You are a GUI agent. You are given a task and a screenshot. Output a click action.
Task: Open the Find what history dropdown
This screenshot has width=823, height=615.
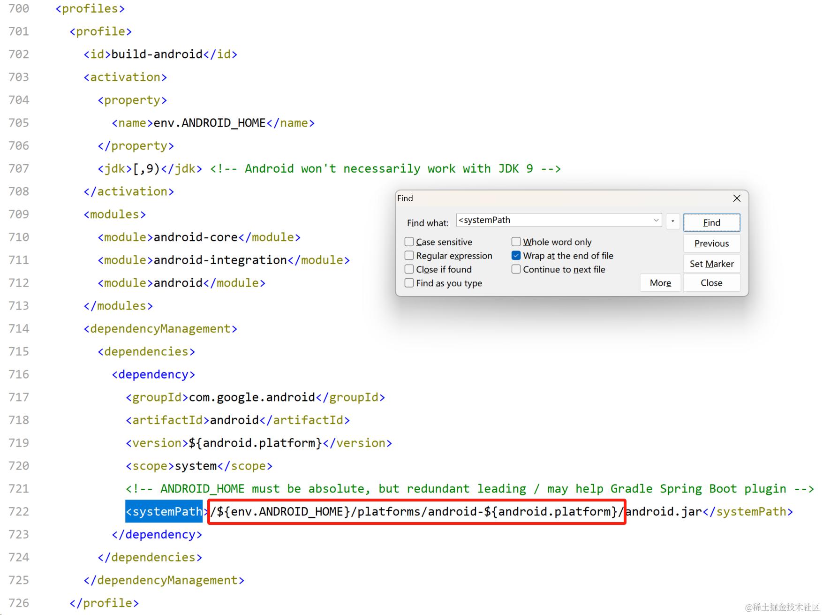tap(656, 220)
